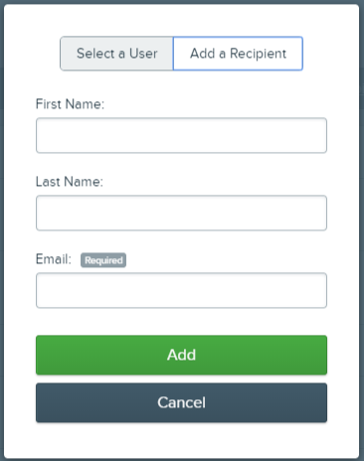Click the green Add button

pyautogui.click(x=181, y=355)
